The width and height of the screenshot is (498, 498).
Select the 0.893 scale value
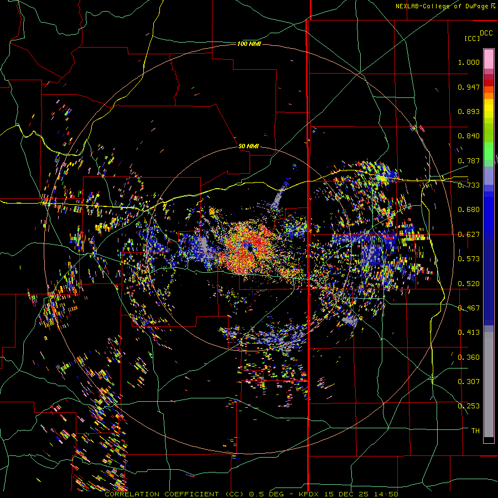(469, 111)
